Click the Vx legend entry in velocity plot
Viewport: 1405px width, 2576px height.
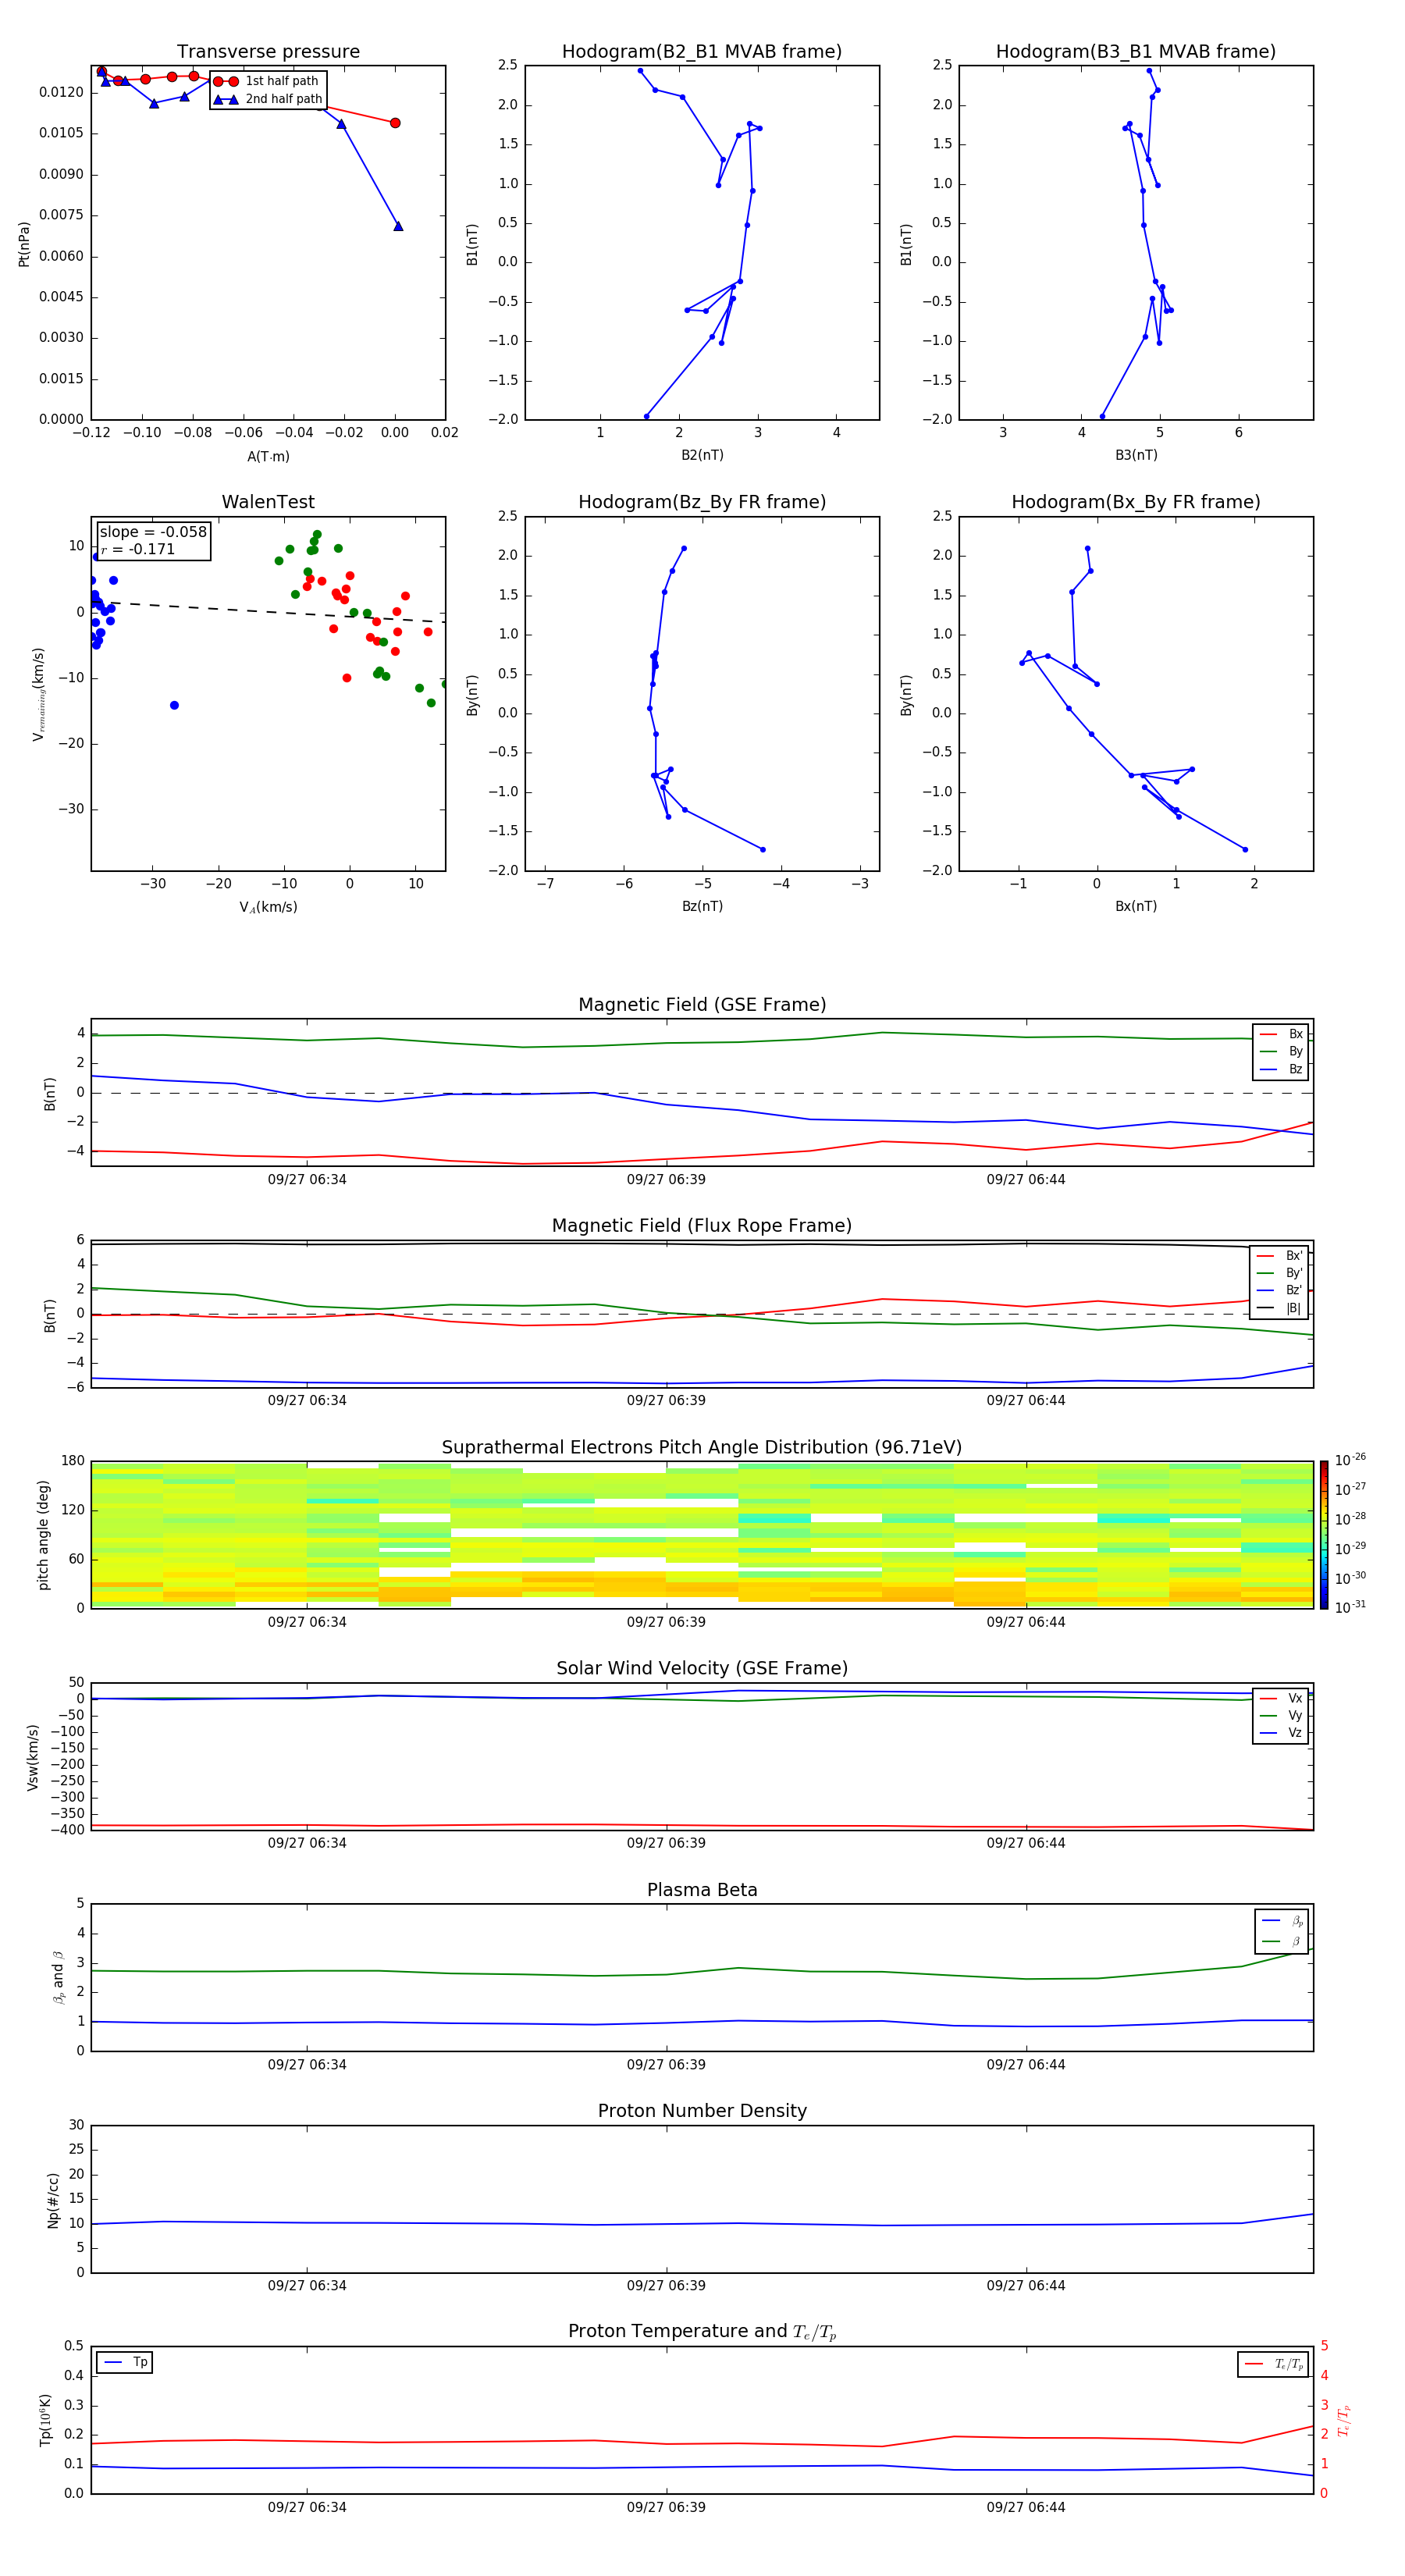[x=1281, y=1698]
